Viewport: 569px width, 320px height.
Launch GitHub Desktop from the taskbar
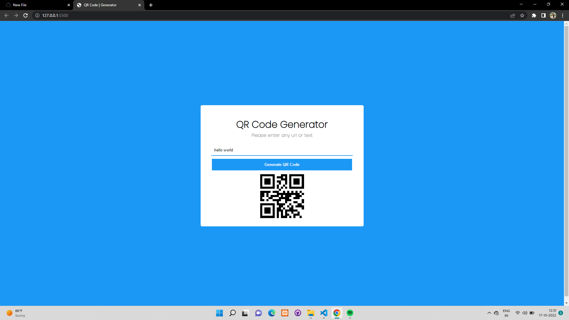[298, 313]
